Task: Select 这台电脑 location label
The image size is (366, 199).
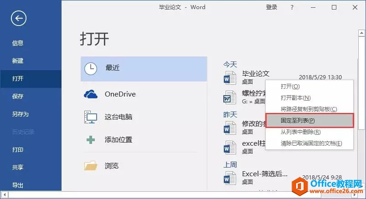Action: (x=119, y=117)
